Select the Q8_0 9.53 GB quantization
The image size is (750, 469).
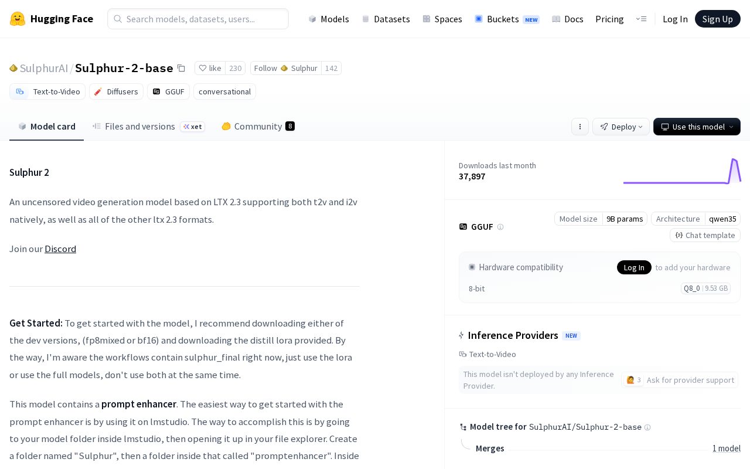point(705,288)
